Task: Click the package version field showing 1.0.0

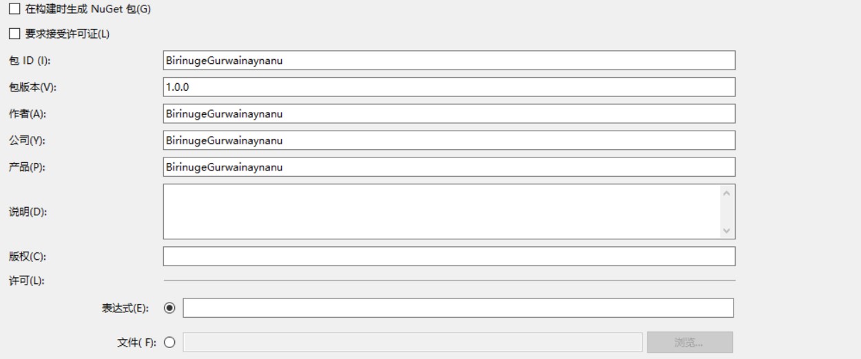Action: 449,87
